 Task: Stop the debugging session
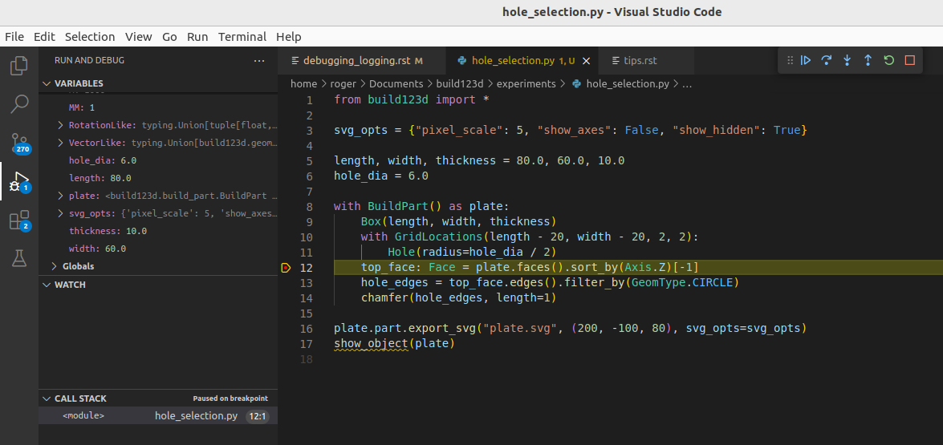click(910, 60)
